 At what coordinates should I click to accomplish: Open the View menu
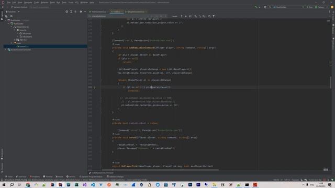pyautogui.click(x=20, y=3)
